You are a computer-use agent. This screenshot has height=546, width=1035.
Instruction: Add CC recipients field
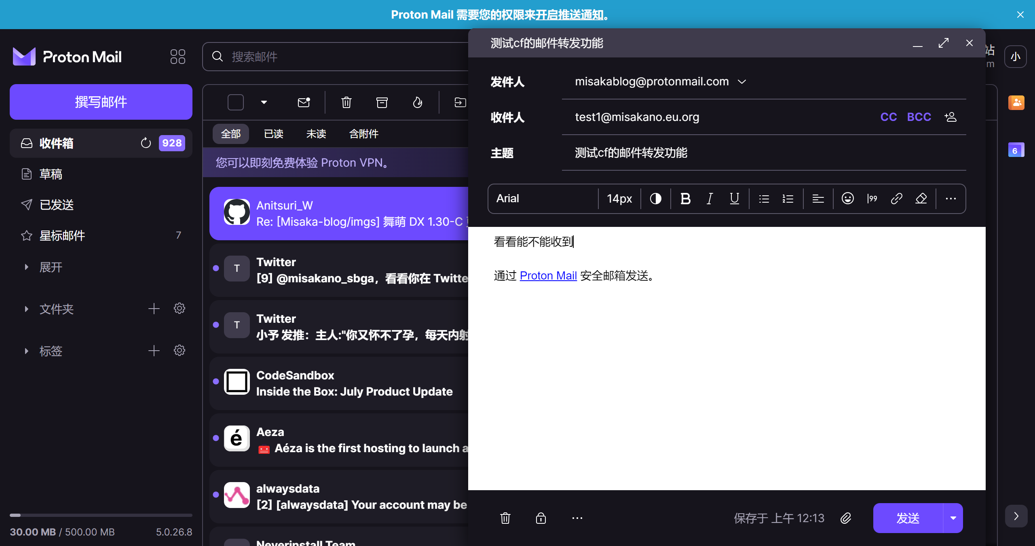tap(889, 117)
